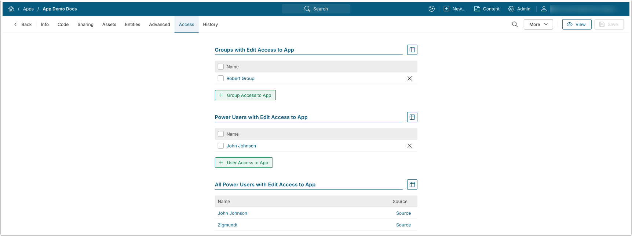Open Source link for Zigmundt
632x236 pixels.
(403, 225)
